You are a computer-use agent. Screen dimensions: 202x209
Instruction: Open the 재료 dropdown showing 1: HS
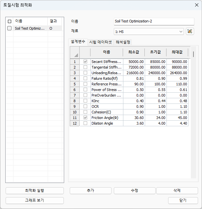click(x=149, y=32)
